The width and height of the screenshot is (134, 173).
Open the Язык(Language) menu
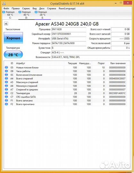(x=67, y=9)
